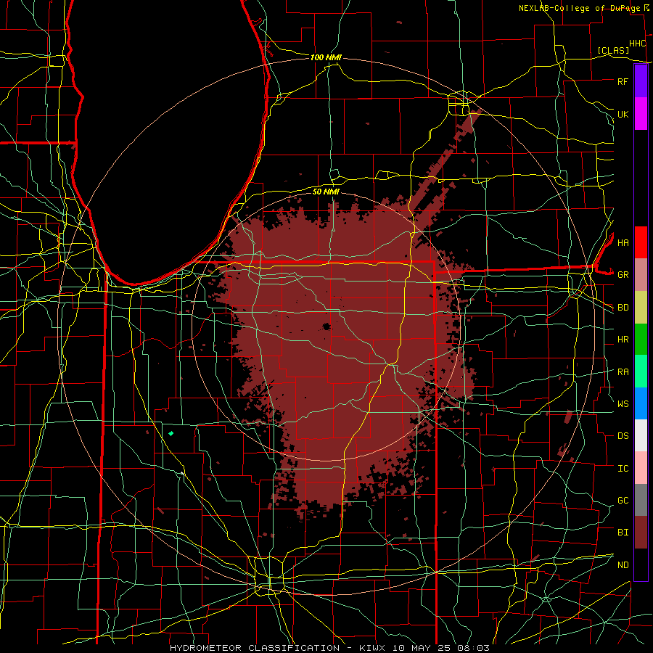Screen dimensions: 653x653
Task: Click the "[CLAS]" legend heading
Action: click(x=613, y=50)
